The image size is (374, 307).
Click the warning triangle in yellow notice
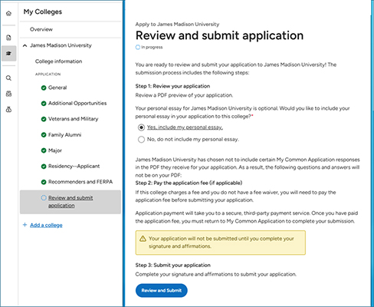[x=143, y=239]
